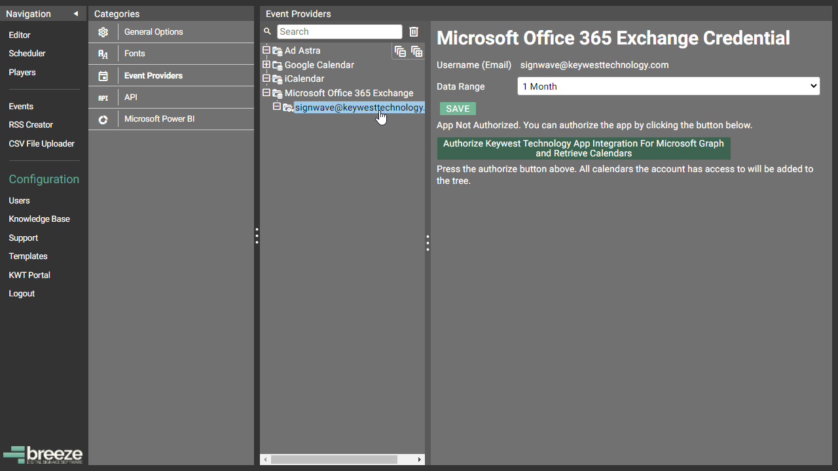
Task: Click Logout
Action: coord(22,294)
